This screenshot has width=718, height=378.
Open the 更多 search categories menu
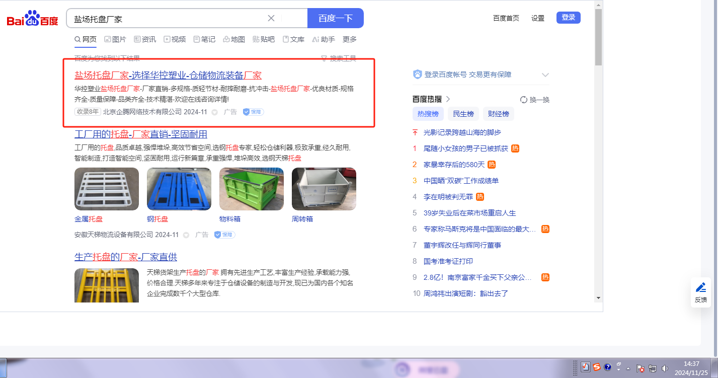point(350,39)
